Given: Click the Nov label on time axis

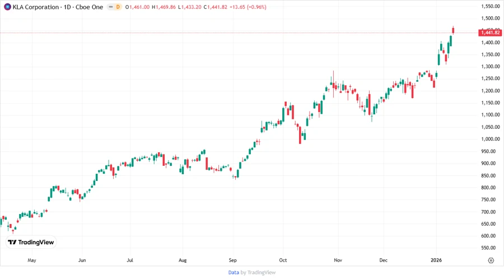Looking at the screenshot, I should [x=338, y=261].
